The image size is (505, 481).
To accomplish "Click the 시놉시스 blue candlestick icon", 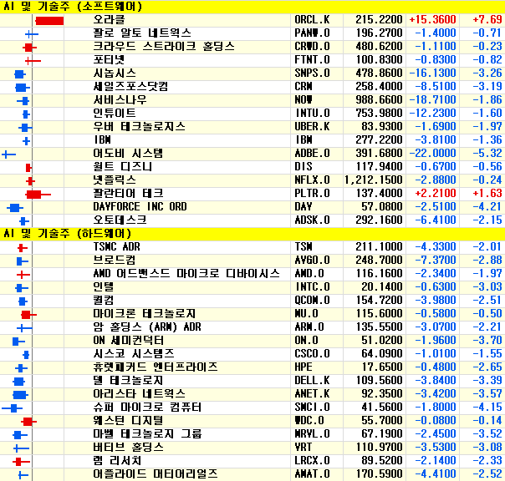I will coord(20,74).
